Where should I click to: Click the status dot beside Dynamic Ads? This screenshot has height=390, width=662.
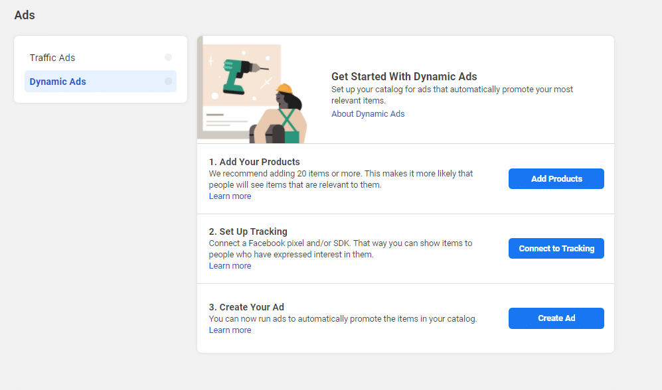168,82
